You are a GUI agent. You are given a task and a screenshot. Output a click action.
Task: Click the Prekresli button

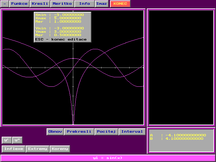[x=79, y=132]
